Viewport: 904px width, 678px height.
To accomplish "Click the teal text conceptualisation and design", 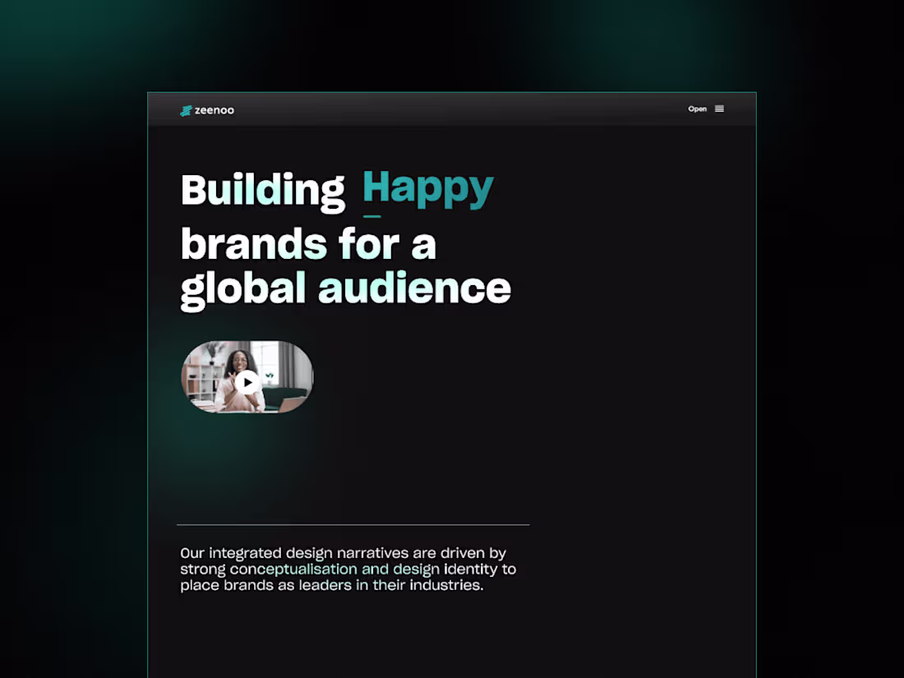I will (334, 568).
